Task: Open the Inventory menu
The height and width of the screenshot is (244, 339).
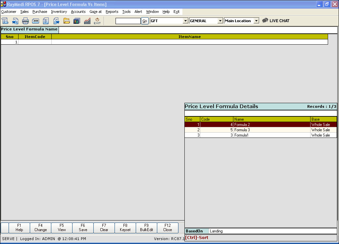Action: 59,12
